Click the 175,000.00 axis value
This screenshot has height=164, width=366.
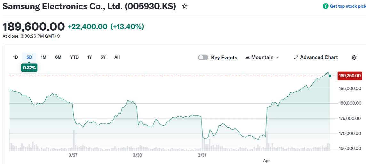point(350,118)
